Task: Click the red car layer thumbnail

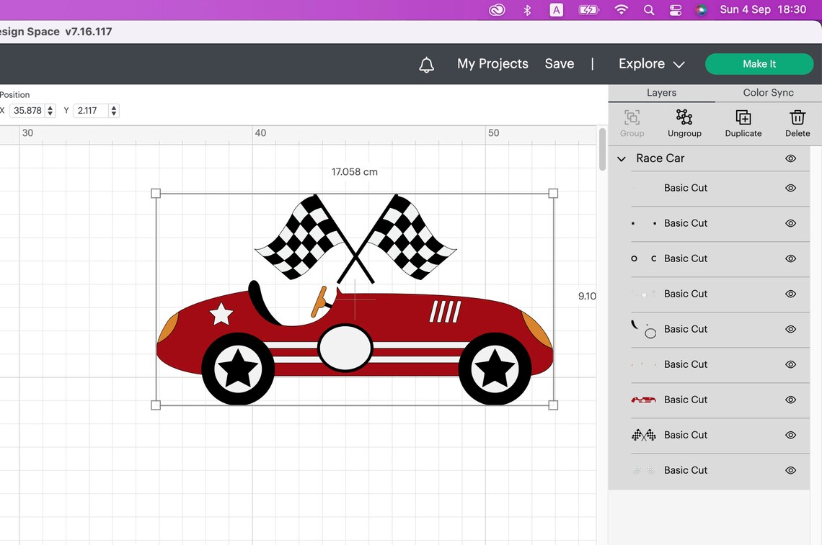Action: (643, 400)
